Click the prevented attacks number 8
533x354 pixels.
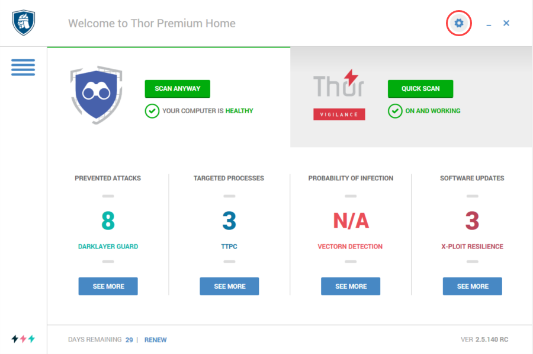click(x=108, y=221)
